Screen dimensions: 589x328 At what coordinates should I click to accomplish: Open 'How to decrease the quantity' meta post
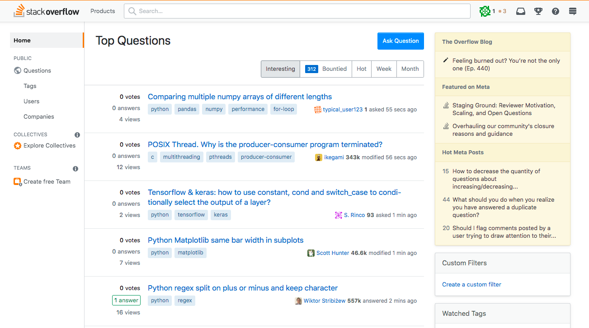click(496, 179)
